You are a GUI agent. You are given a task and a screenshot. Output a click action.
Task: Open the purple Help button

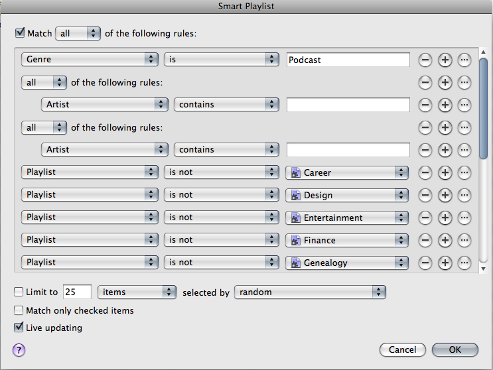(19, 349)
